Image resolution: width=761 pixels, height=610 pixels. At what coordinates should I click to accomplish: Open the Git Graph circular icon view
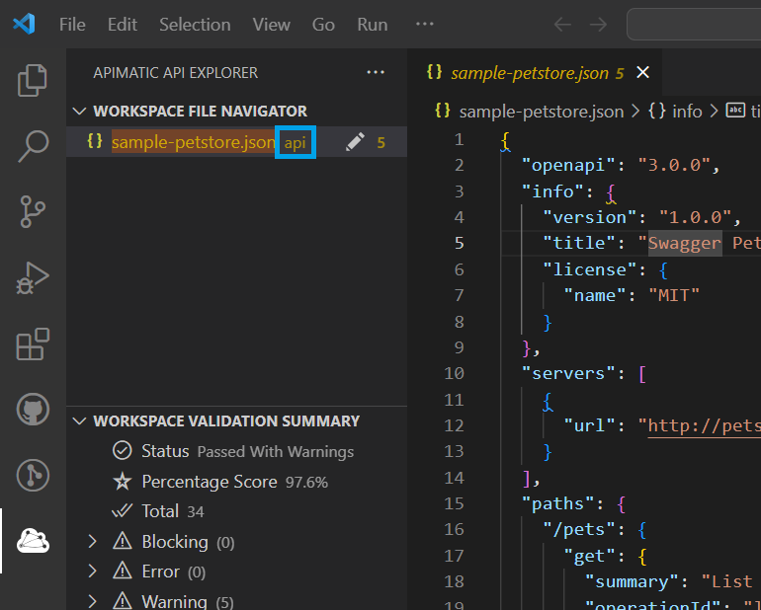(33, 475)
